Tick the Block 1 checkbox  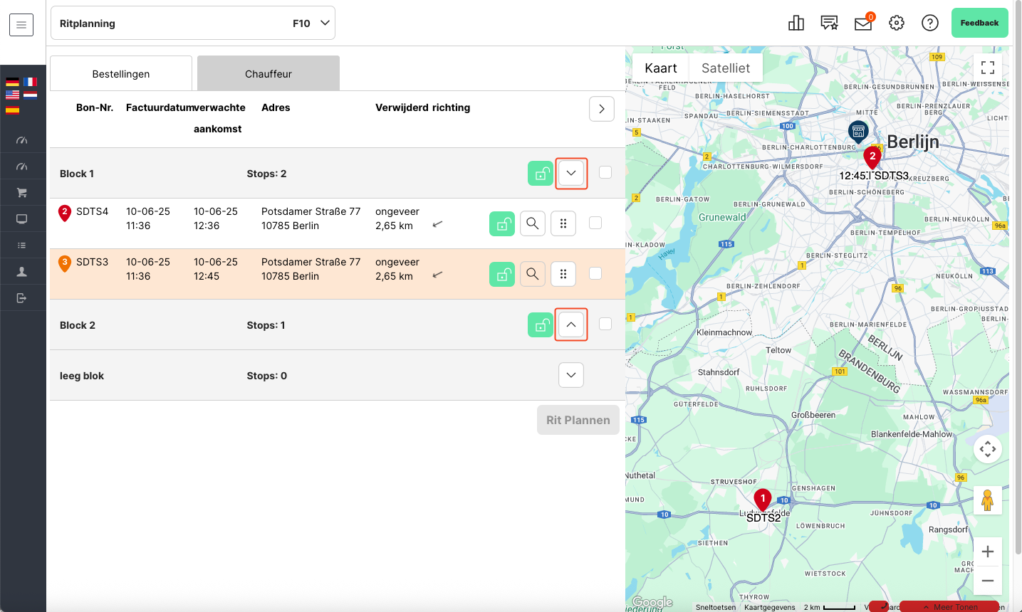605,172
